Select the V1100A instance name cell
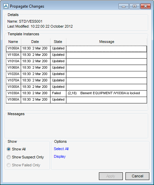 point(13,55)
